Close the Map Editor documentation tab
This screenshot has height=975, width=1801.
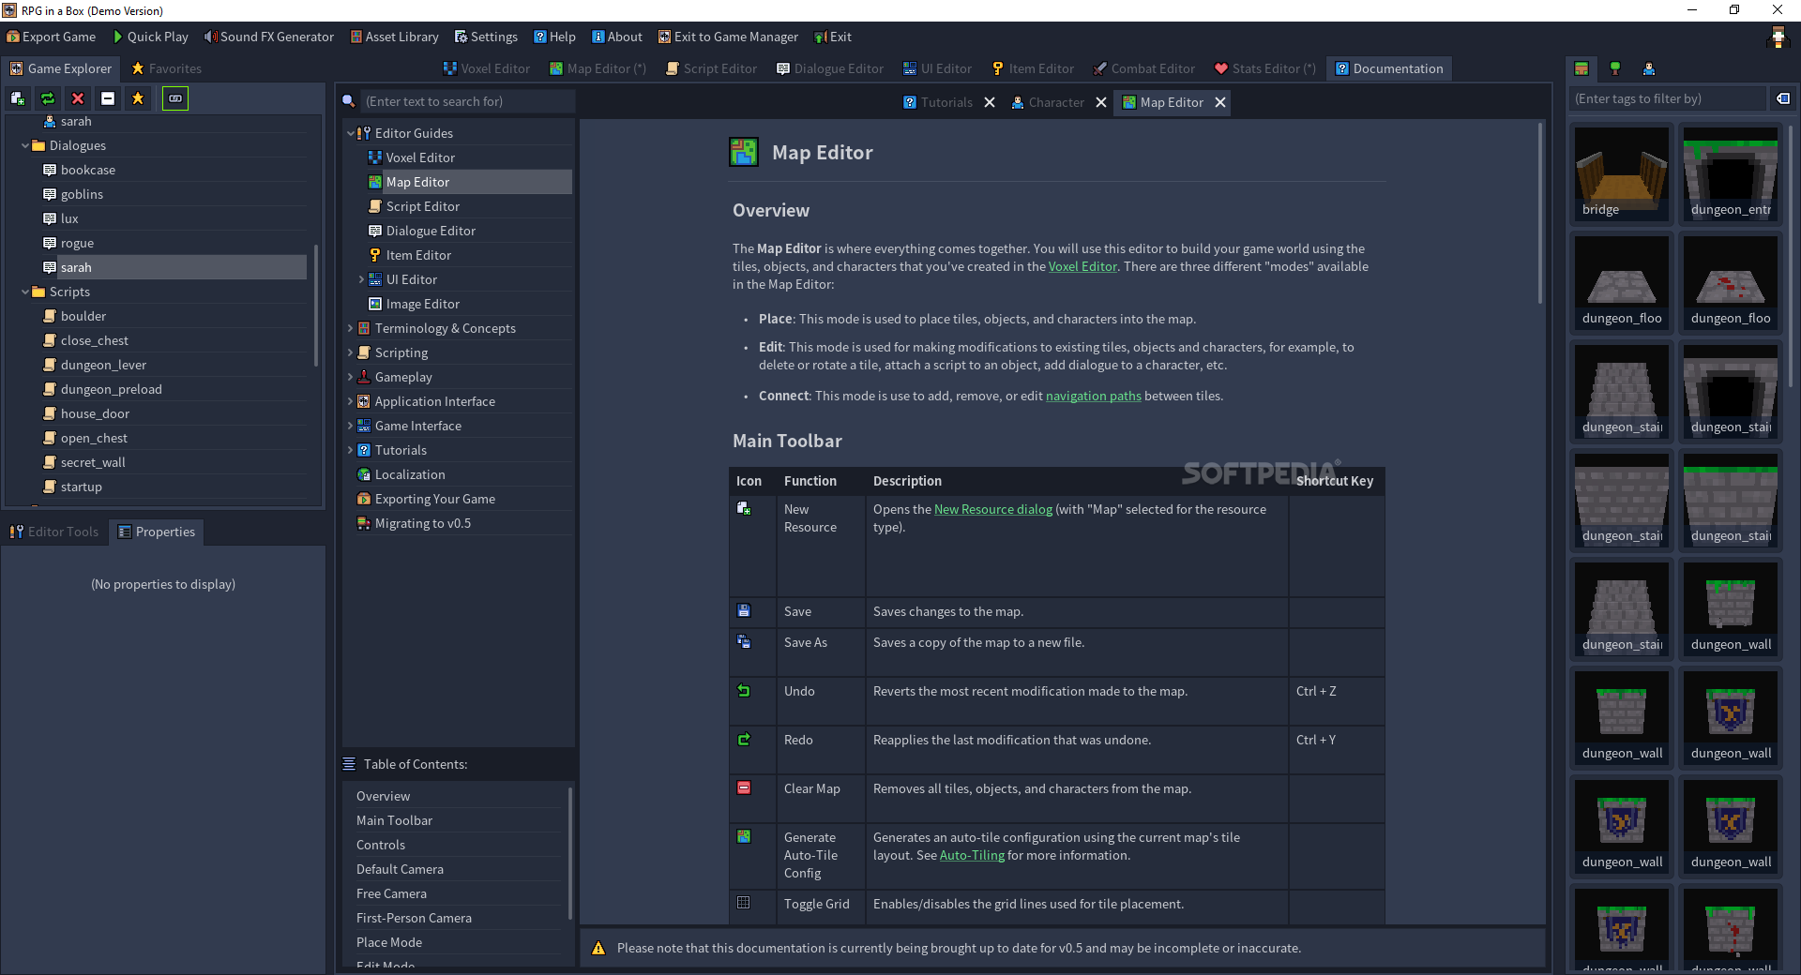[1220, 102]
